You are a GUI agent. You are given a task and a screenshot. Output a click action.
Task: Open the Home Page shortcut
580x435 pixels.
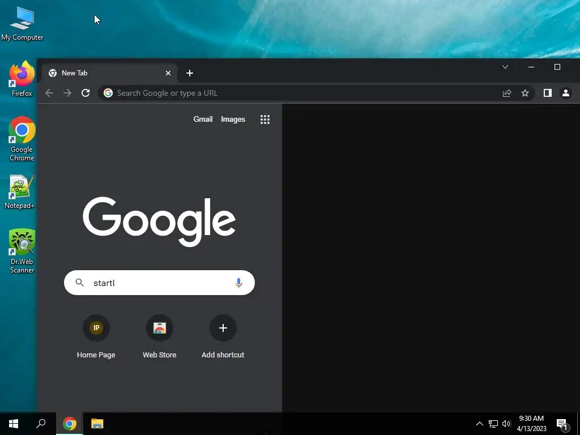(x=96, y=336)
